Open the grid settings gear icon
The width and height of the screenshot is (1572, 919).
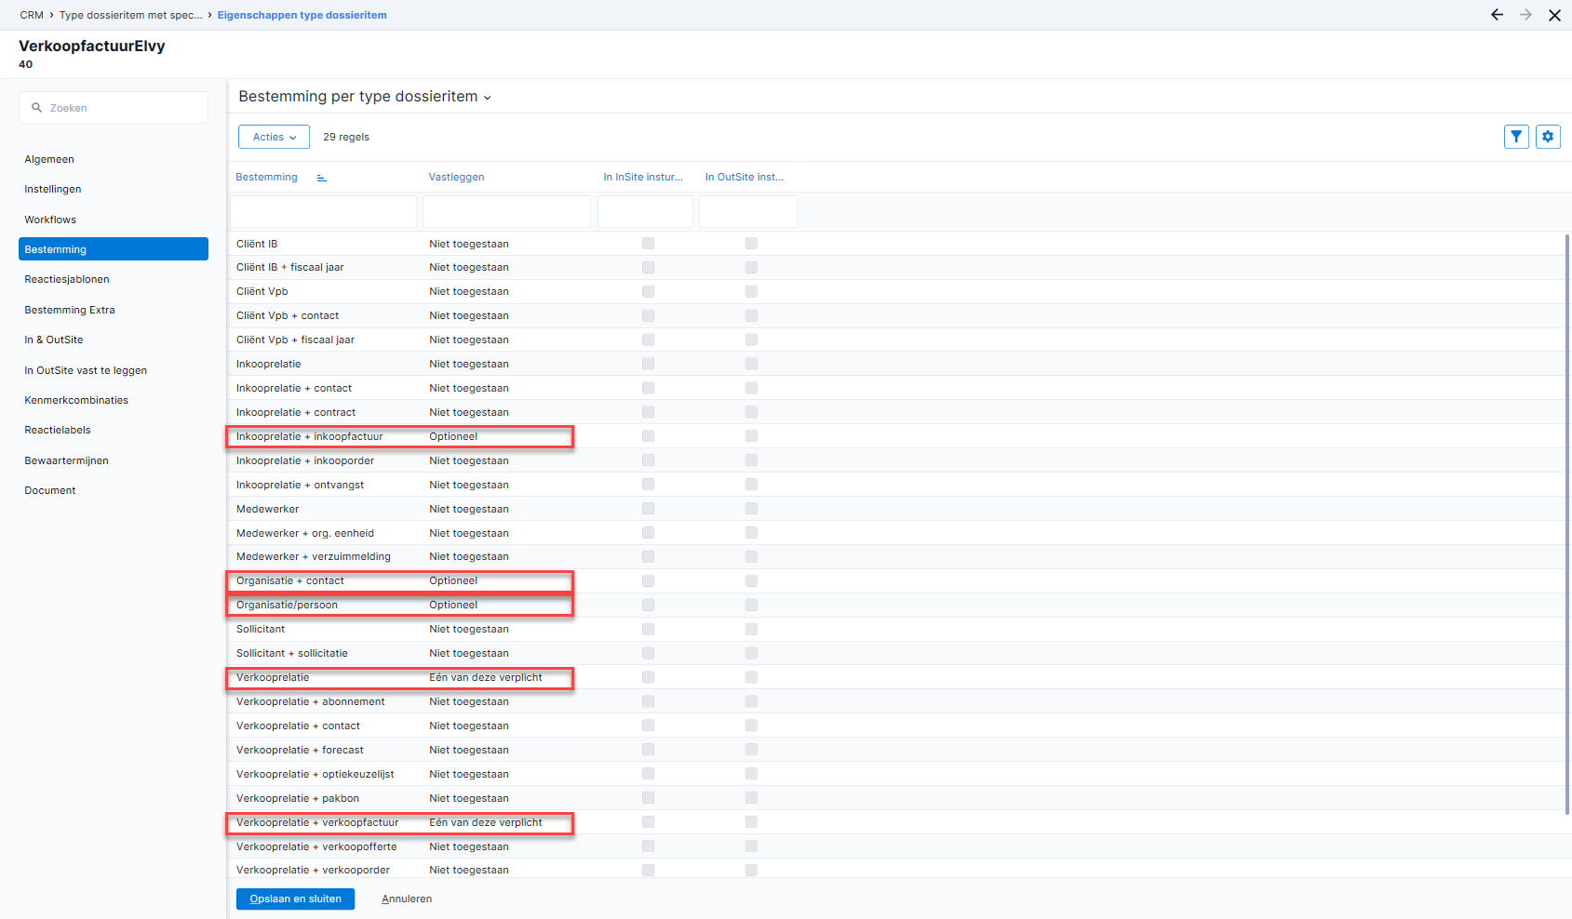click(1548, 137)
